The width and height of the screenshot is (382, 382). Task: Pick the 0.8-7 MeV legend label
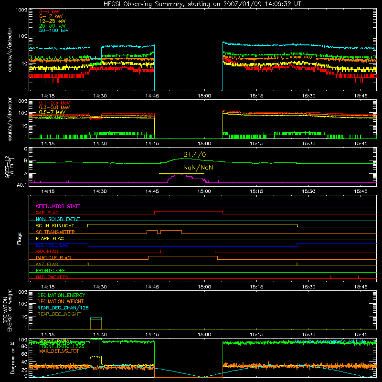(x=53, y=112)
